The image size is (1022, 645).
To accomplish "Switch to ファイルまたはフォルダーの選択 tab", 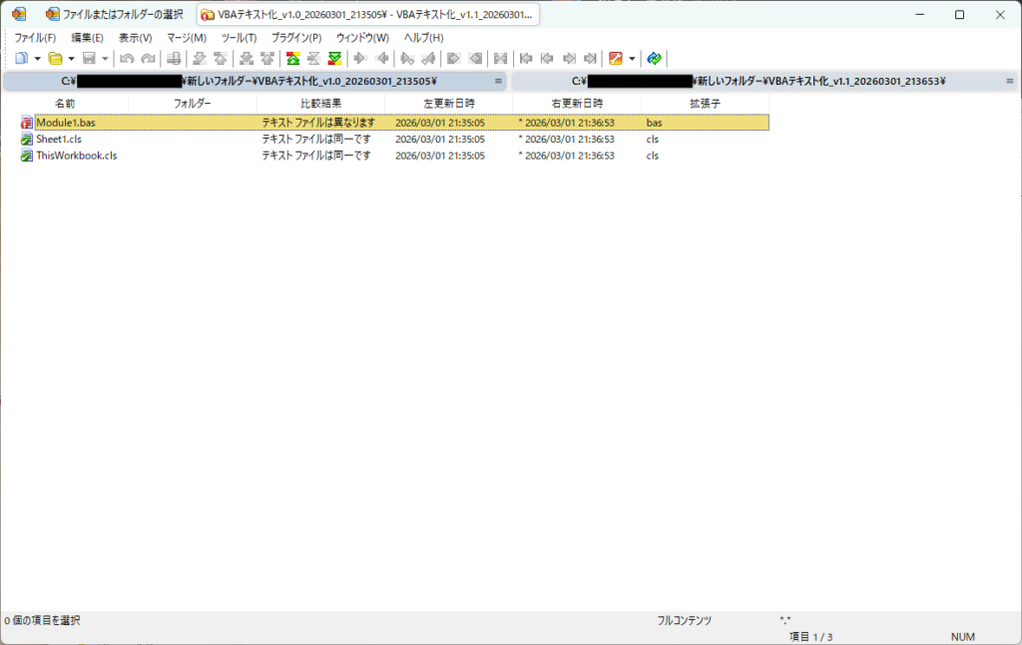I will (114, 14).
